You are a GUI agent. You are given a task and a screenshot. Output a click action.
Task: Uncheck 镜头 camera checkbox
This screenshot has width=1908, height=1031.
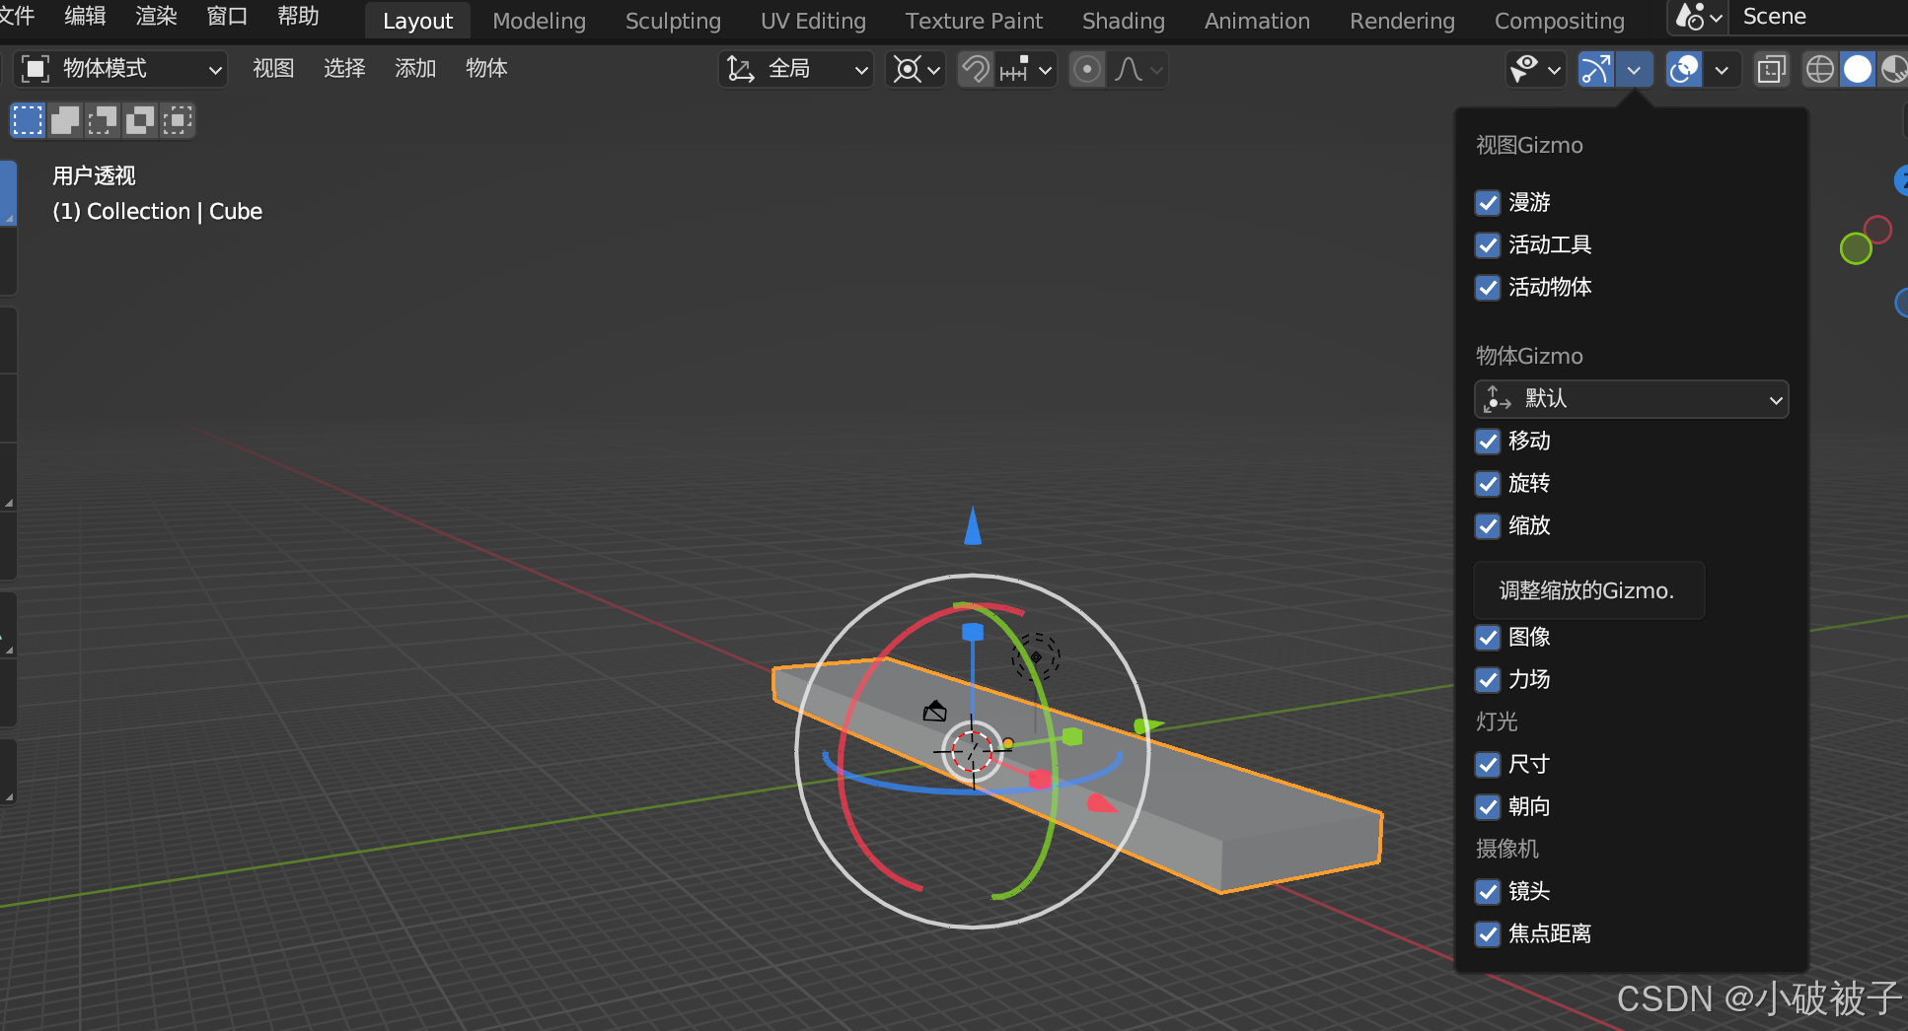(x=1488, y=892)
